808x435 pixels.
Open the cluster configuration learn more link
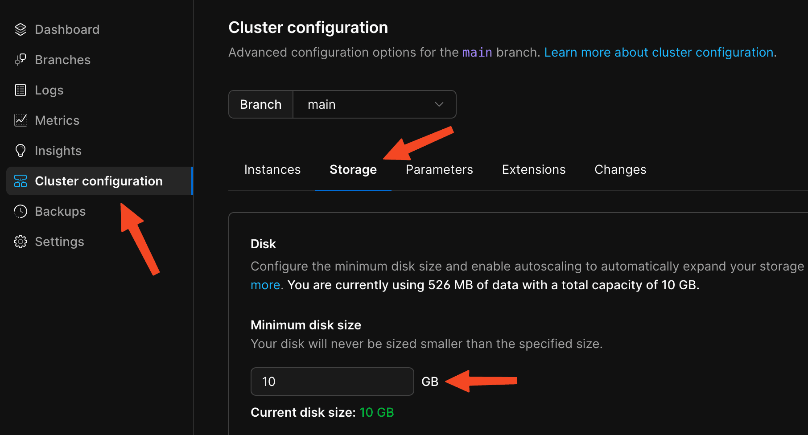pos(659,52)
